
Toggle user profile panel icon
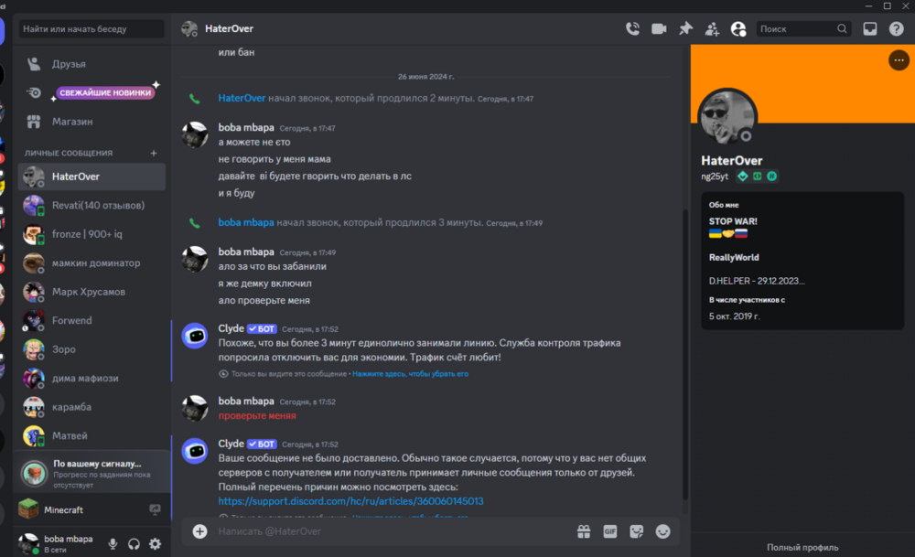tap(738, 28)
